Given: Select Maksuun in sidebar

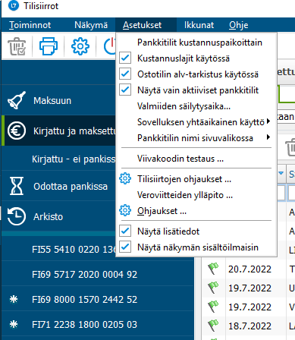Looking at the screenshot, I should pyautogui.click(x=58, y=100).
